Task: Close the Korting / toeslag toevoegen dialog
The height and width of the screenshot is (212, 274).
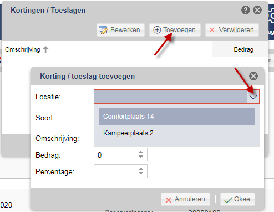Action: [253, 76]
